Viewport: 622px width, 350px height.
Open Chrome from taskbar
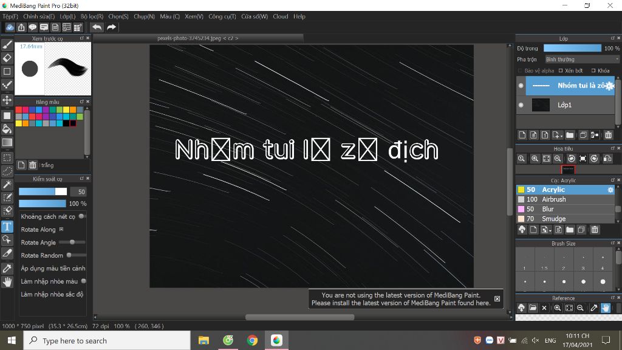[252, 340]
